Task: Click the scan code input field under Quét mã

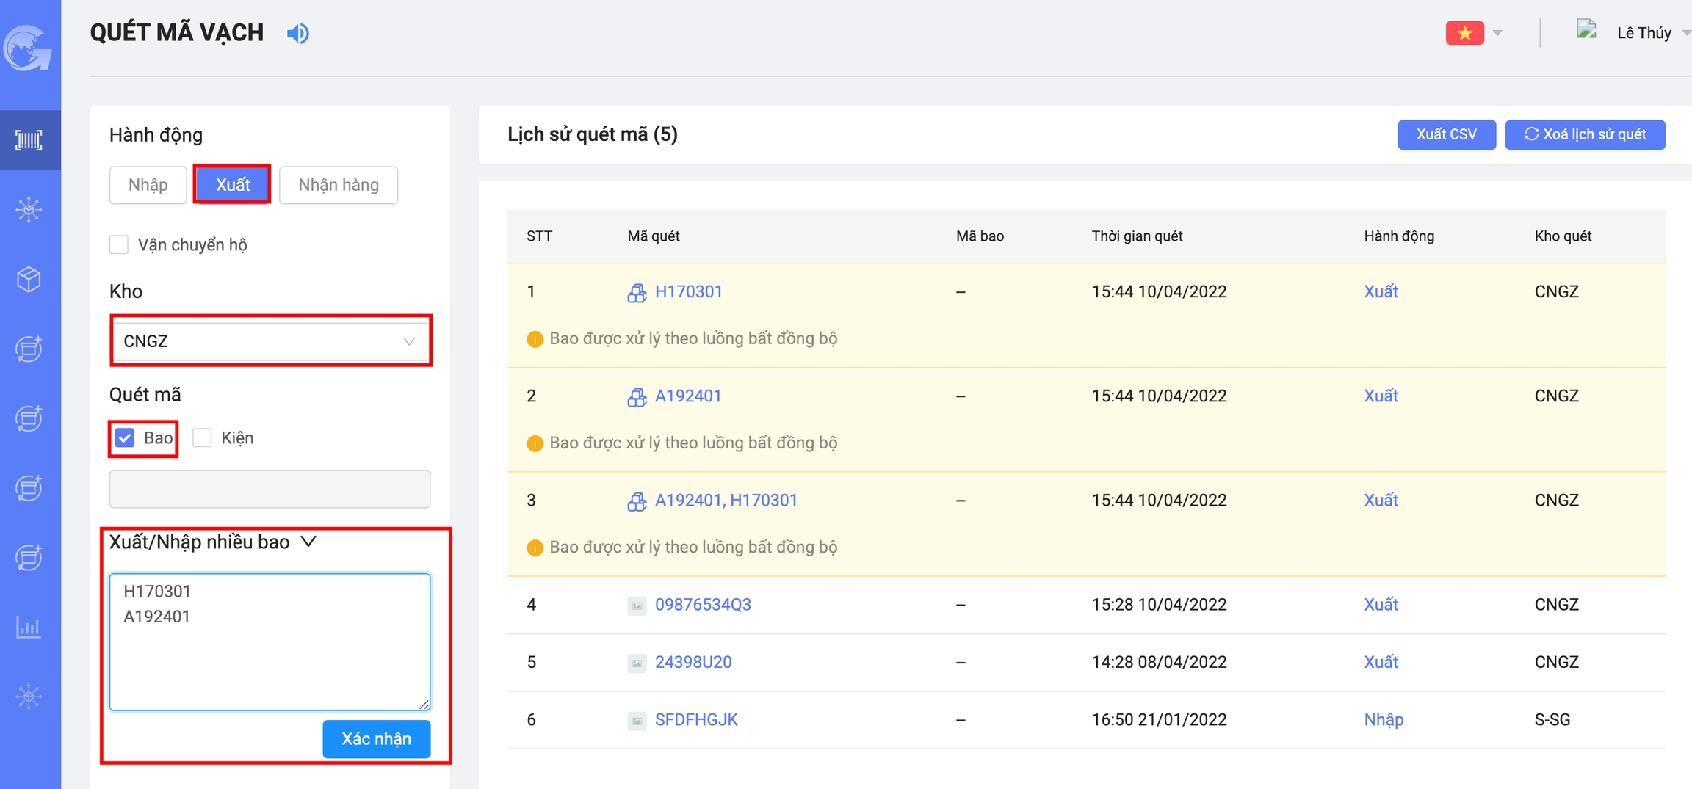Action: click(x=270, y=489)
